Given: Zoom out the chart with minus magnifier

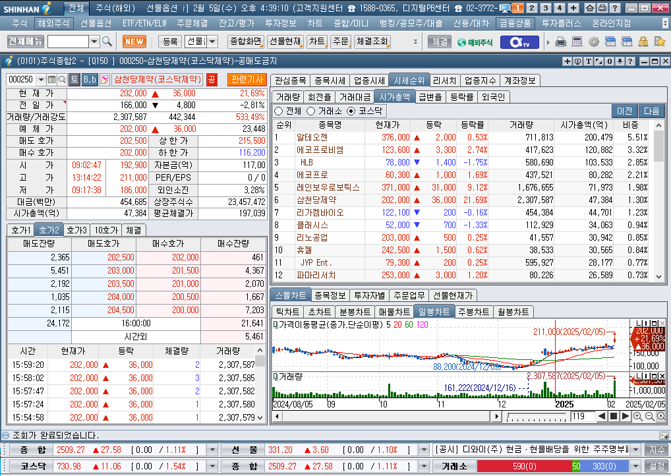Looking at the screenshot, I should click(649, 416).
